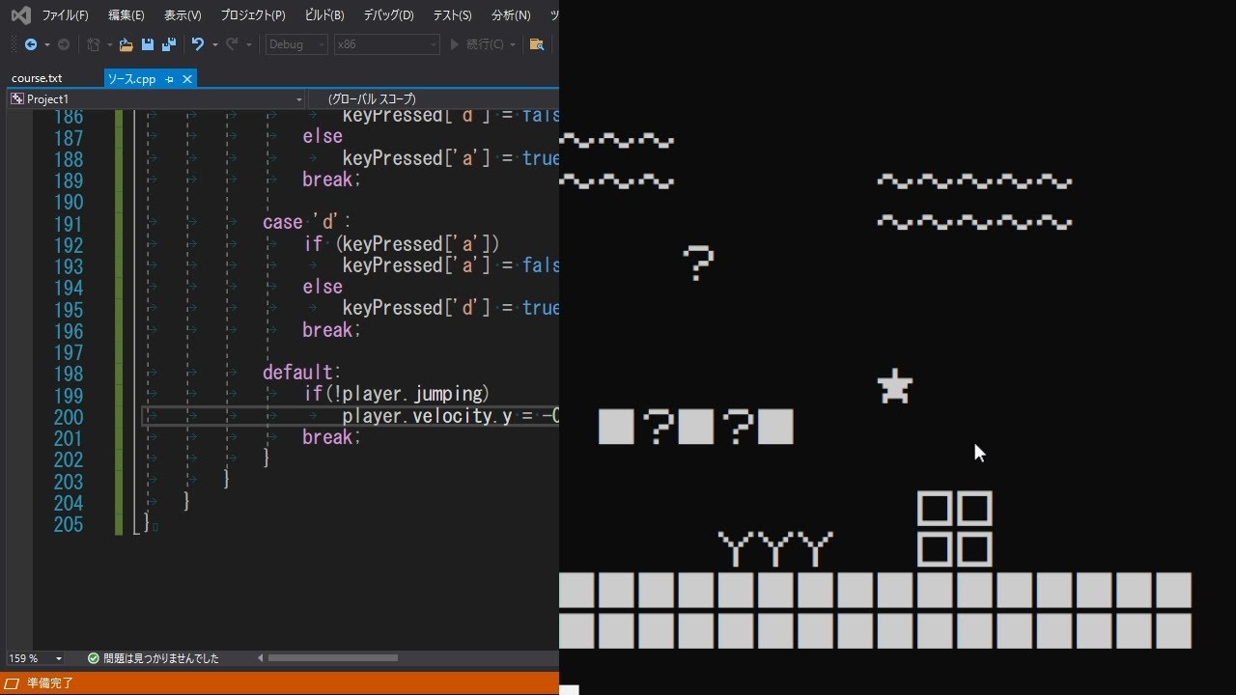Open the ビルド(B) menu
This screenshot has height=695, width=1236.
tap(324, 15)
